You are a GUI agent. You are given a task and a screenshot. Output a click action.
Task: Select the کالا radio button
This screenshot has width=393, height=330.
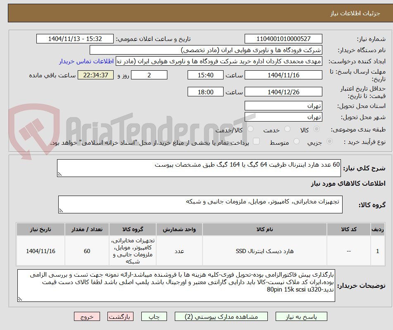tap(317, 129)
